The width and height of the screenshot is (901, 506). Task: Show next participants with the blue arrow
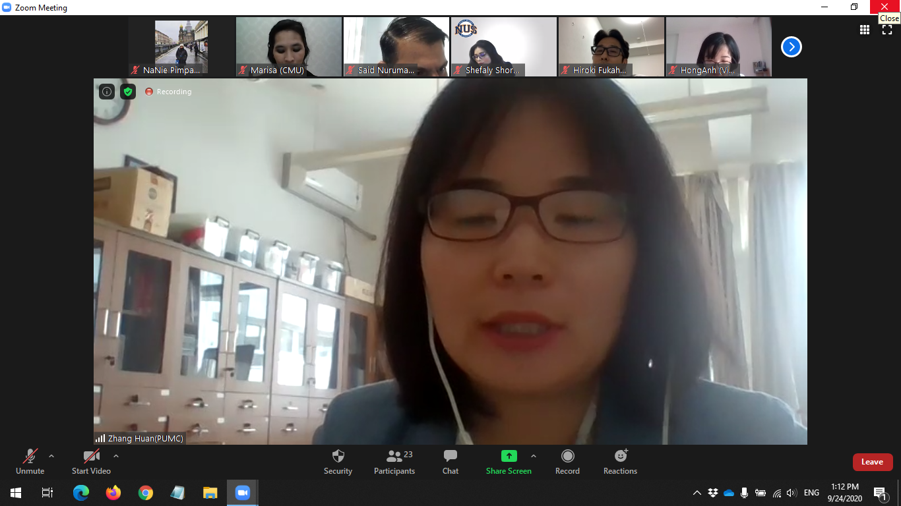tap(792, 47)
